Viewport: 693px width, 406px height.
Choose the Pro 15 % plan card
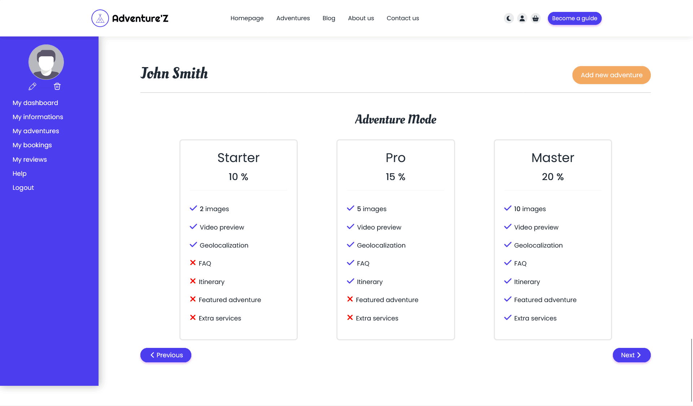[396, 240]
